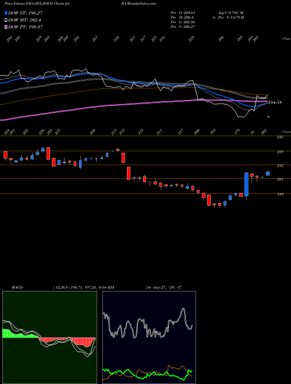The image size is (291, 384).
Task: Select the 'DOW PT: 198.37' legend label
Action: [26, 27]
